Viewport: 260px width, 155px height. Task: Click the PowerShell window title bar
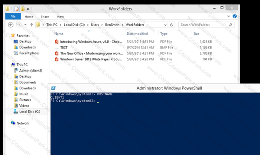[x=169, y=88]
